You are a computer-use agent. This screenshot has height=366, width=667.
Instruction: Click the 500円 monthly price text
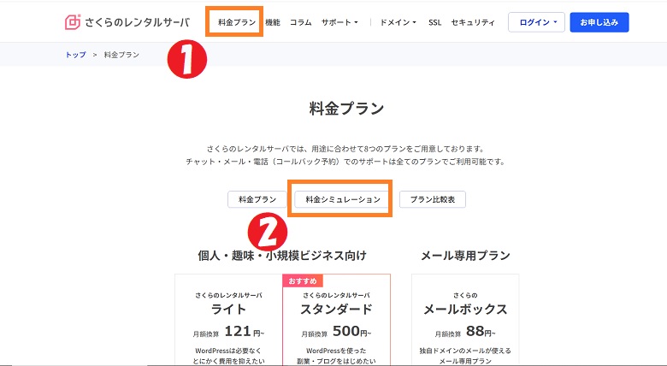tap(351, 331)
